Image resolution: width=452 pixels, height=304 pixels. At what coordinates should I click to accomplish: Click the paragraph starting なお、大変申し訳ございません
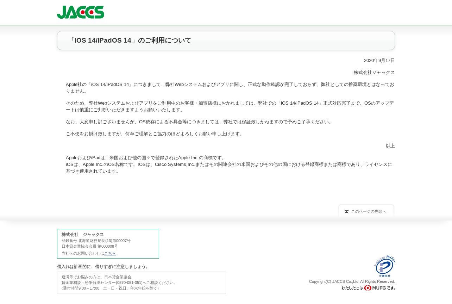click(199, 122)
